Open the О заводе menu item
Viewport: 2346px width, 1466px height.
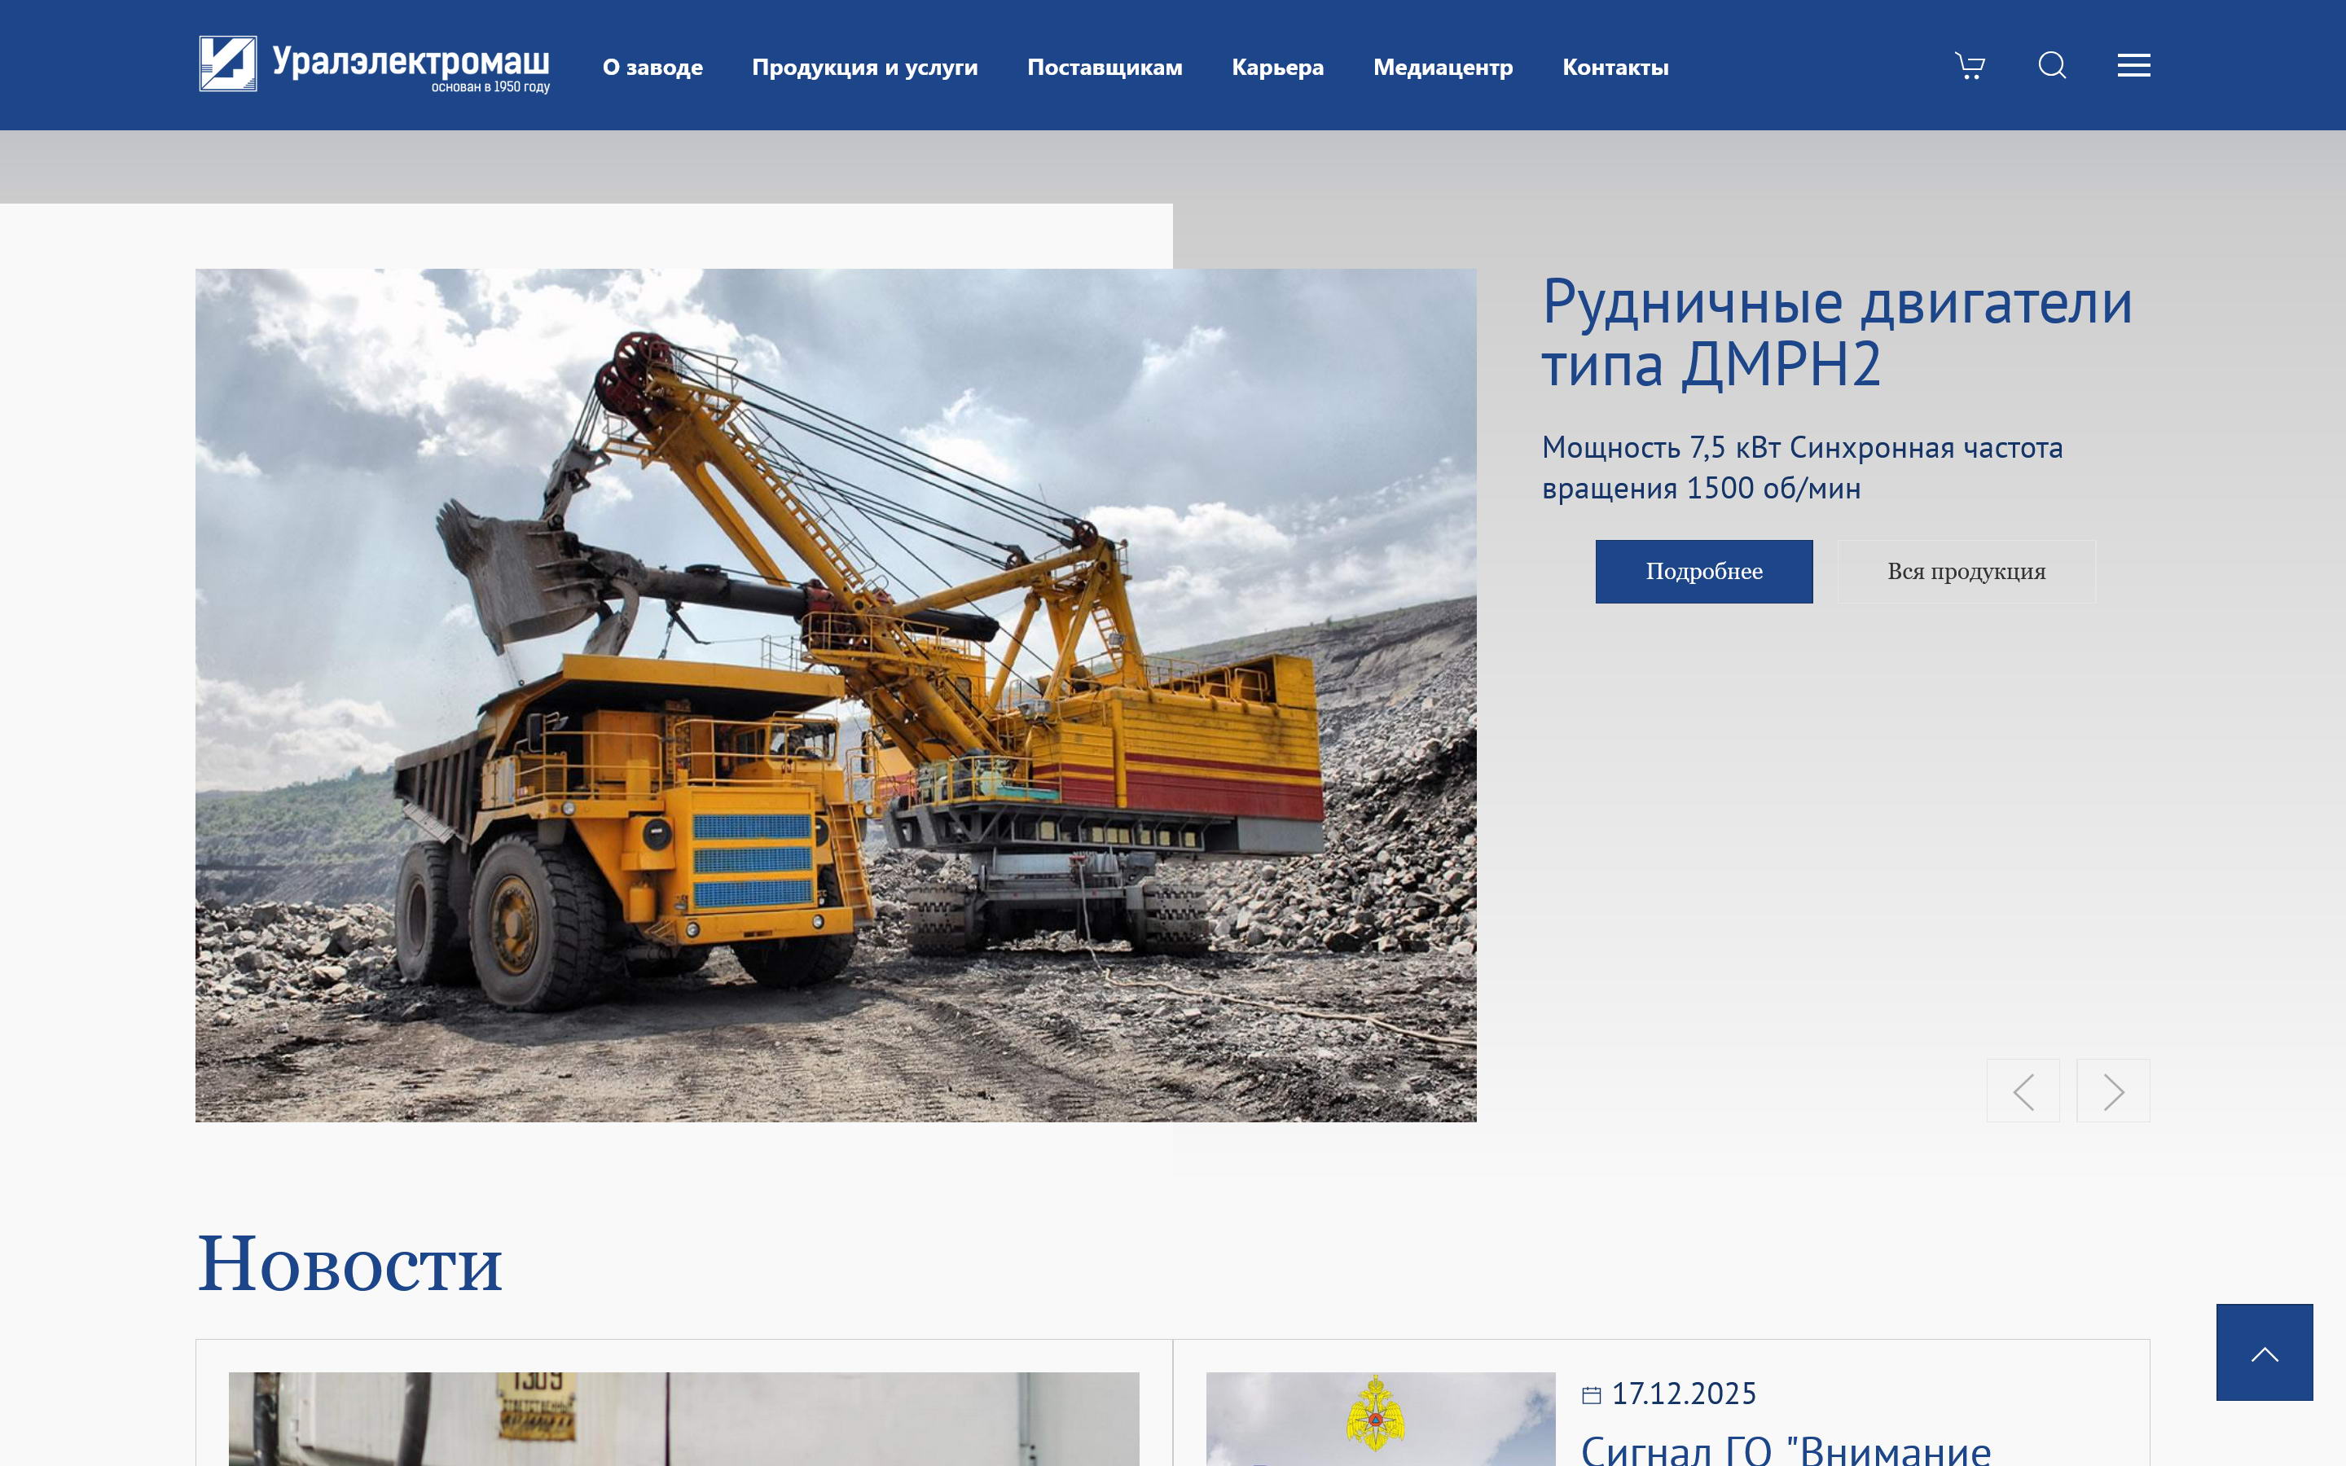pos(653,68)
